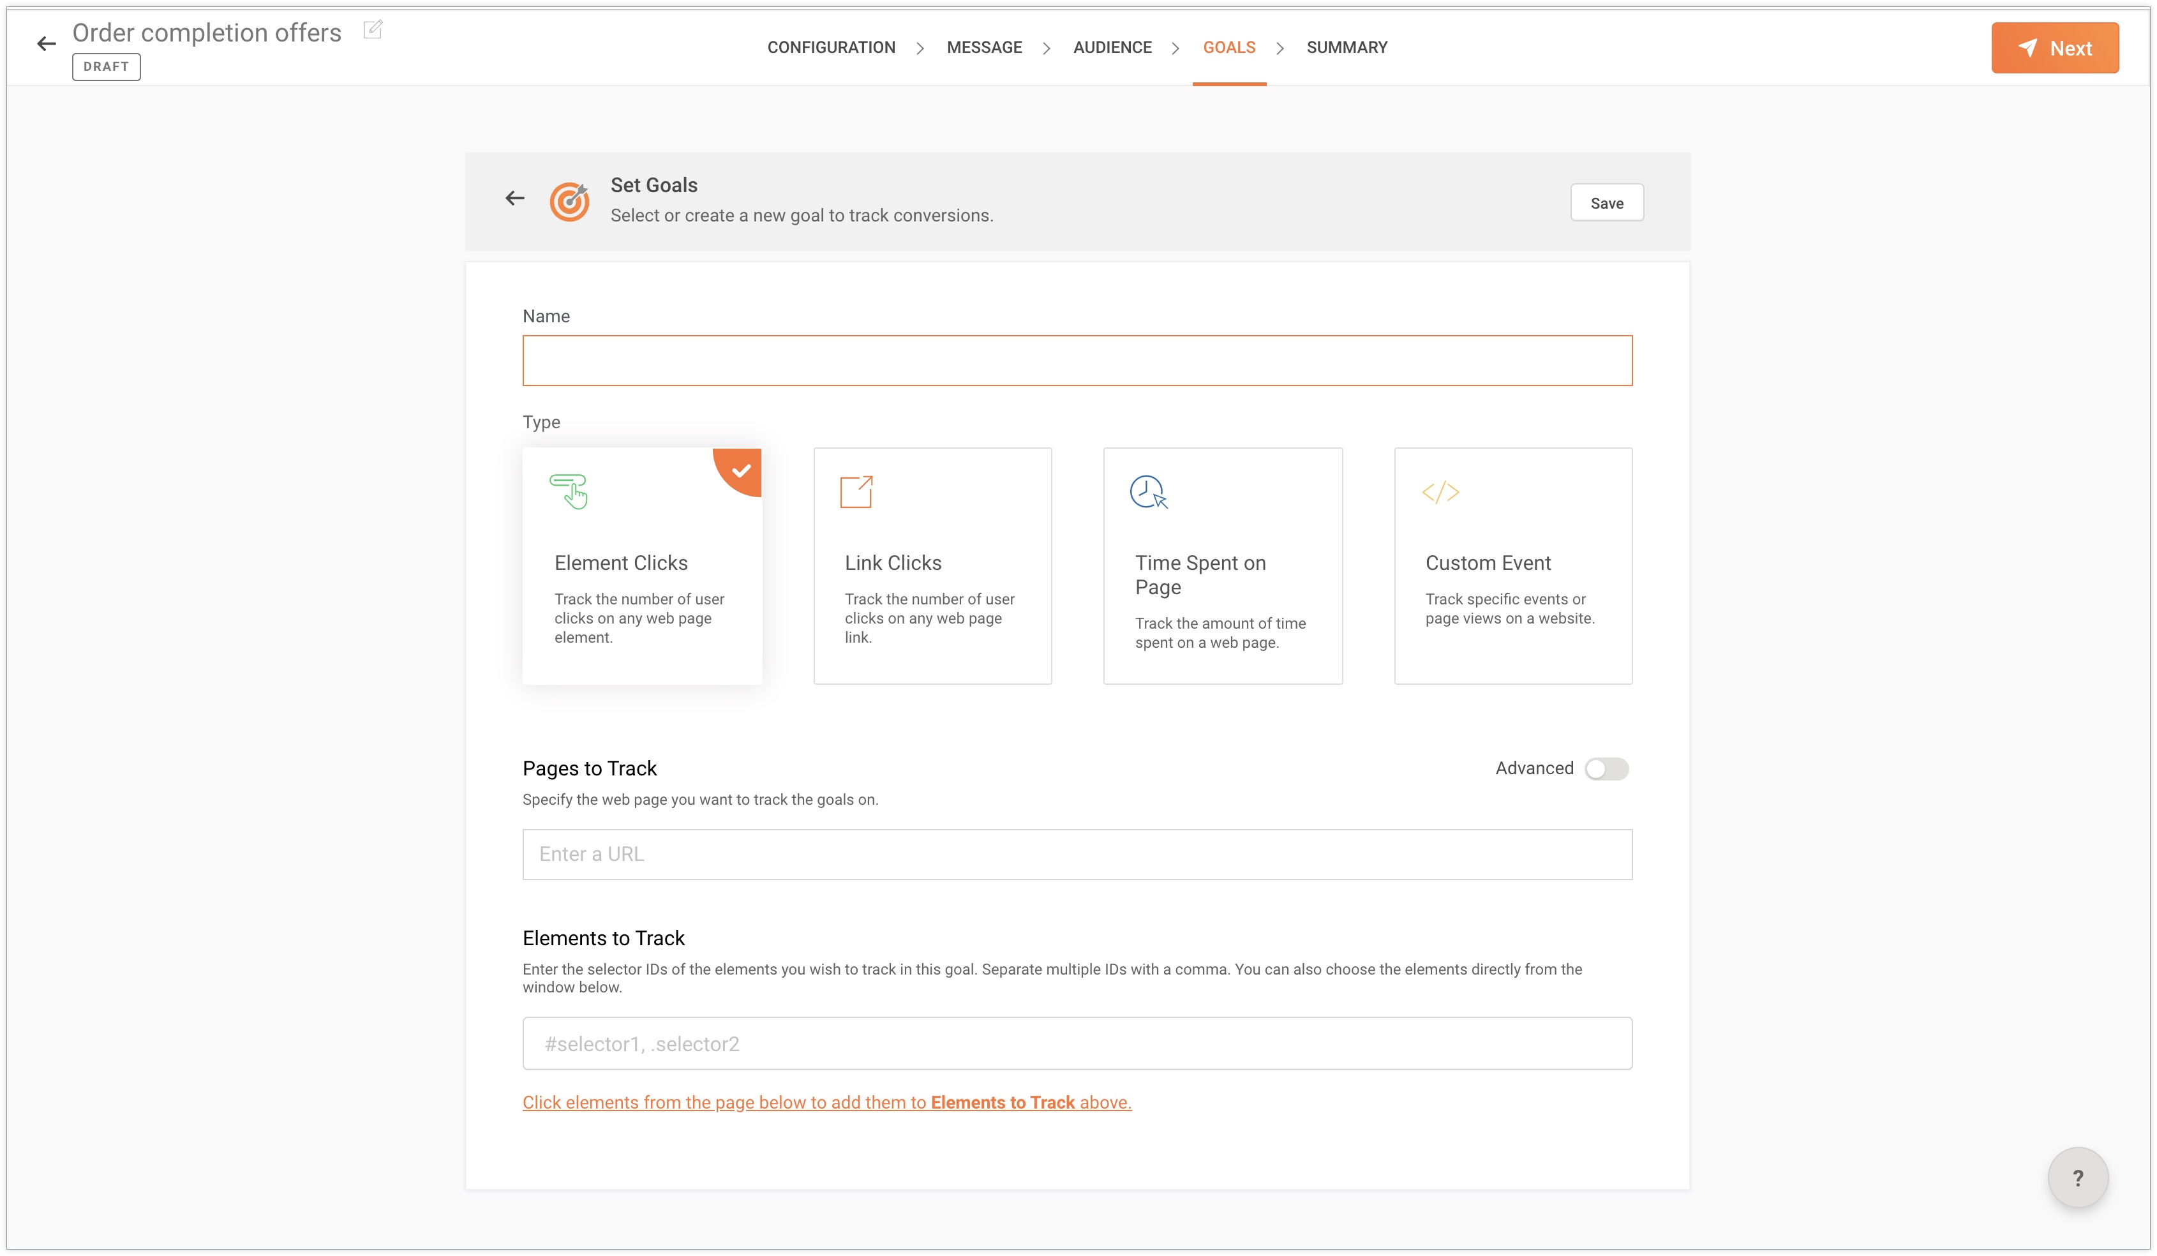Viewport: 2157px width, 1256px height.
Task: Switch to the Audience step
Action: (x=1112, y=48)
